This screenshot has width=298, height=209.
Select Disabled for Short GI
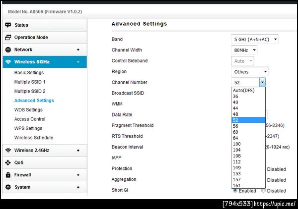point(264,190)
